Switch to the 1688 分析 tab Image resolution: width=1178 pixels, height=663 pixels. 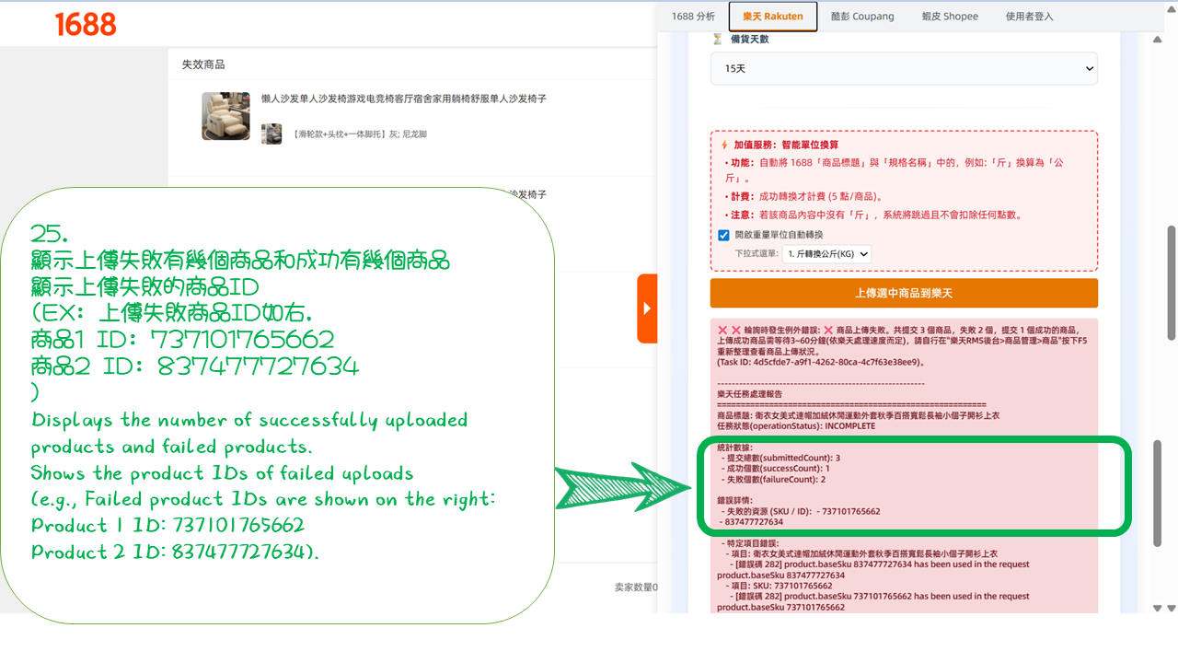tap(693, 17)
